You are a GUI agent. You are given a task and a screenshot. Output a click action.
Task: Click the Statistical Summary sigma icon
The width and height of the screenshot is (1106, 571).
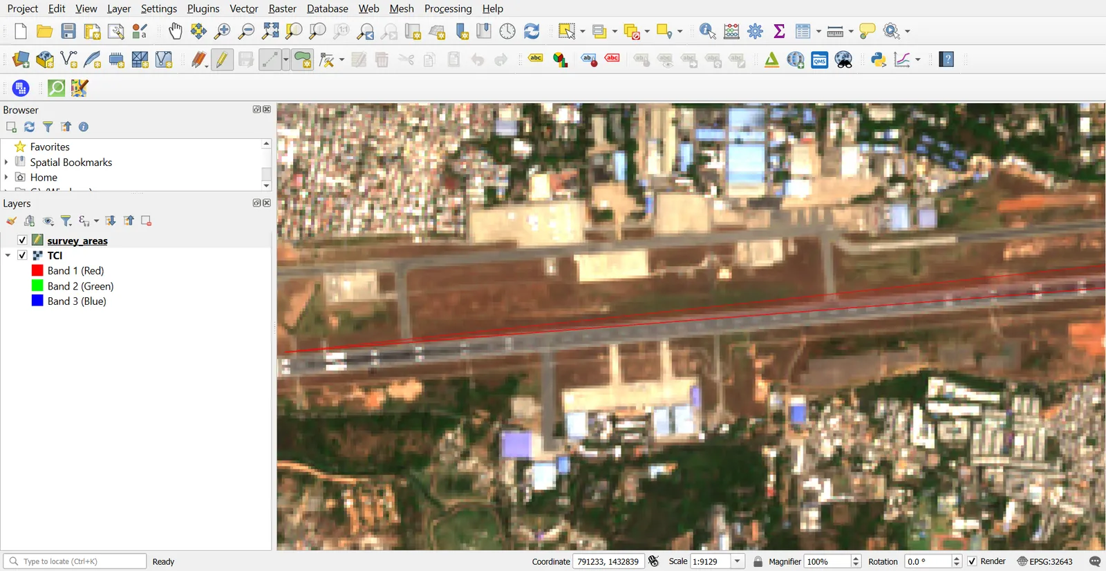click(x=779, y=31)
